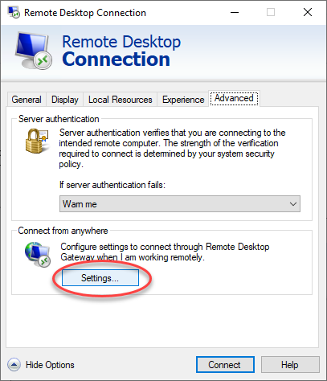Click the large monitor icon in the banner
Image resolution: width=327 pixels, height=381 pixels.
click(34, 50)
